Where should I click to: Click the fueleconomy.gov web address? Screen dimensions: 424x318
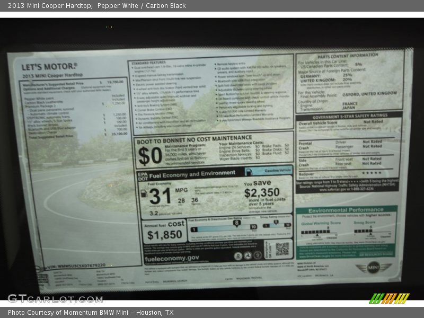click(x=172, y=258)
